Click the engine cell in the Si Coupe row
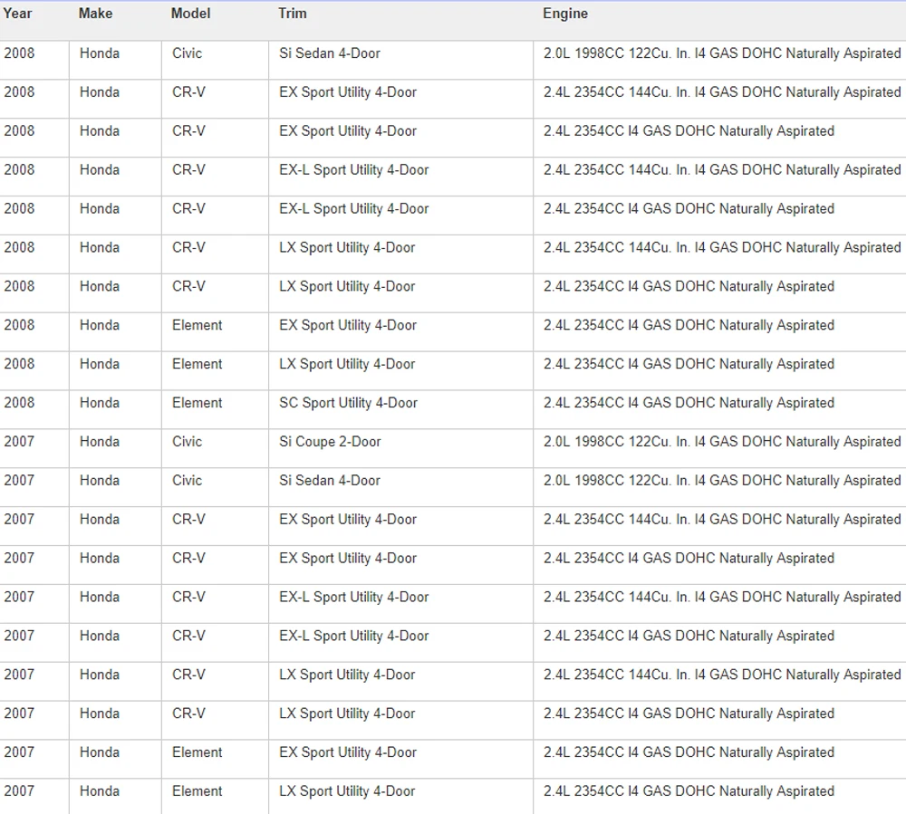Image resolution: width=906 pixels, height=814 pixels. [x=722, y=442]
